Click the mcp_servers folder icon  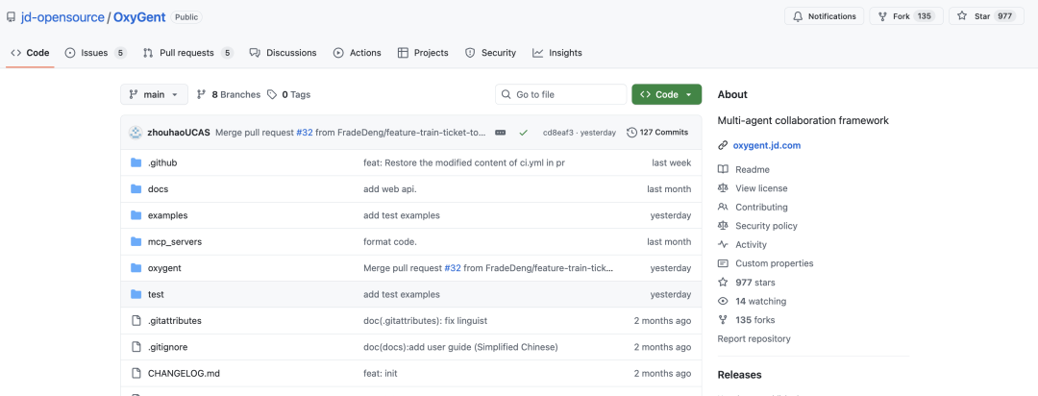click(136, 241)
